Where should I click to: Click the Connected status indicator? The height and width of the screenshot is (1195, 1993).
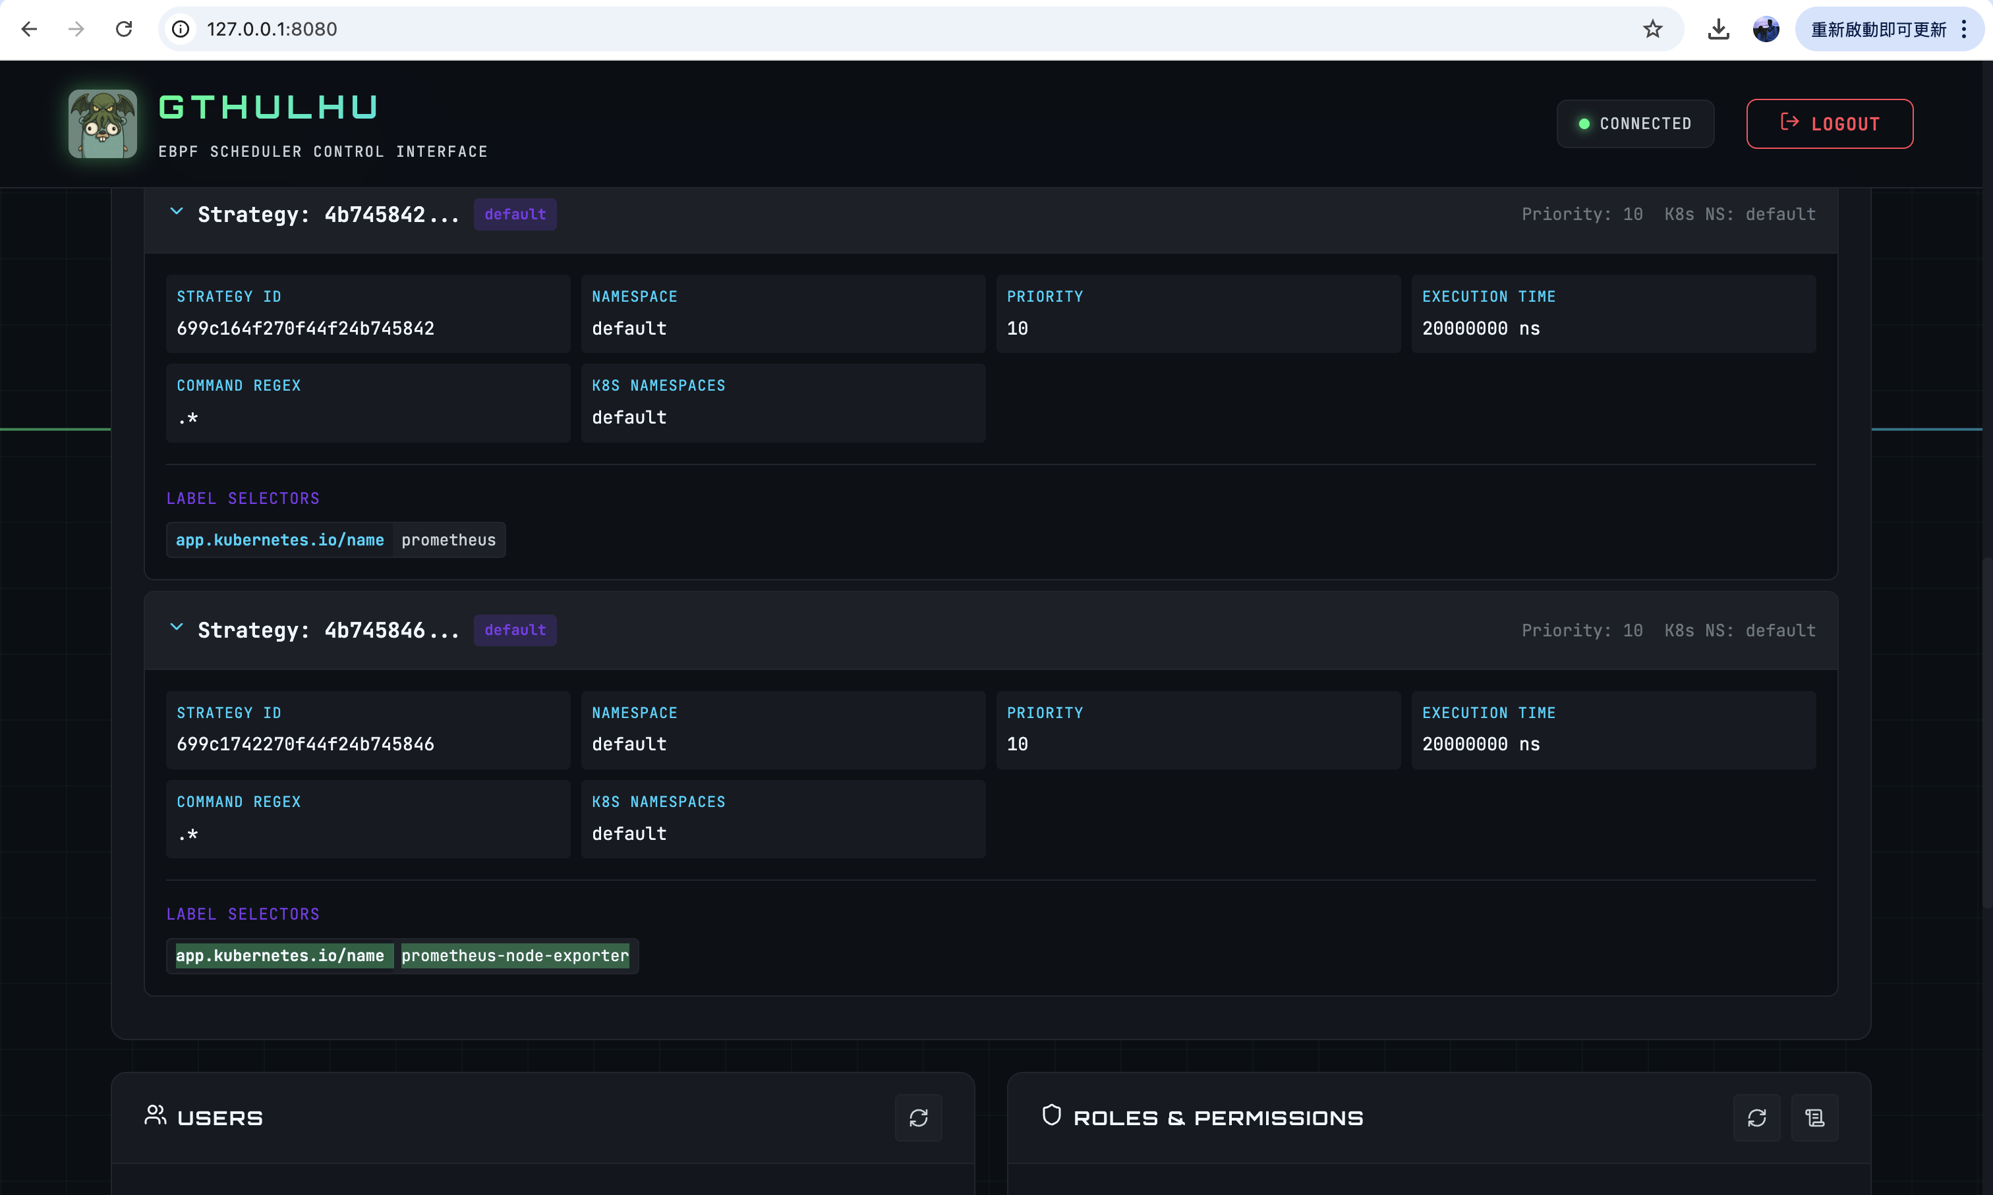(1634, 124)
